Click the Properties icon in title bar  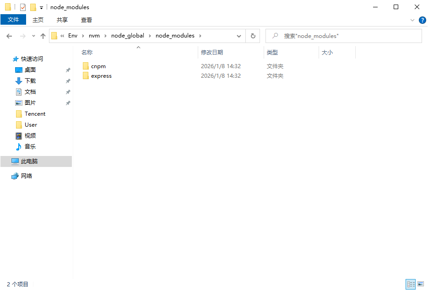[23, 7]
